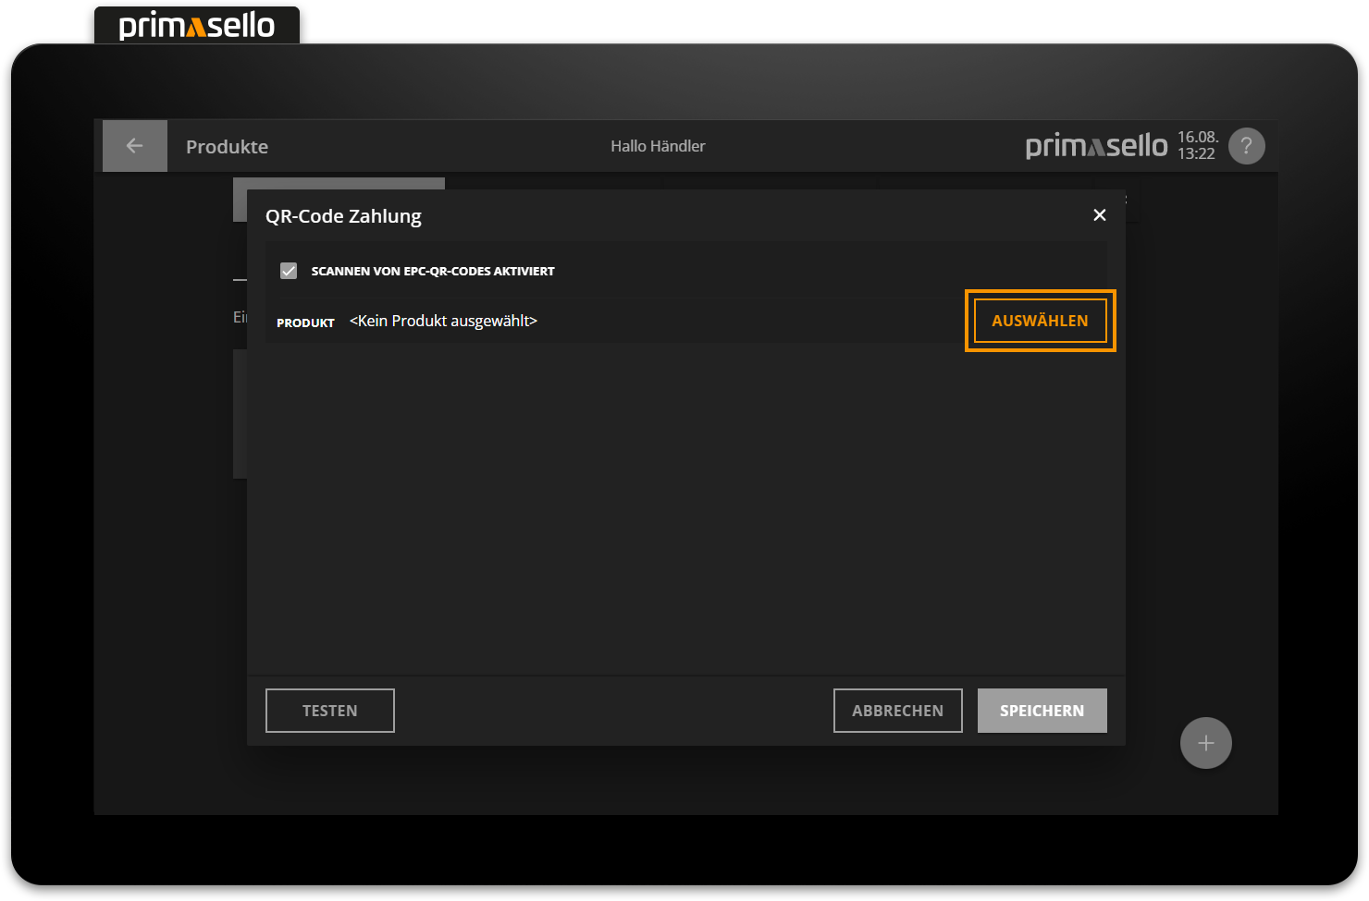
Task: Click the '<Kein Produkt ausgewählt>' product field
Action: tap(443, 321)
